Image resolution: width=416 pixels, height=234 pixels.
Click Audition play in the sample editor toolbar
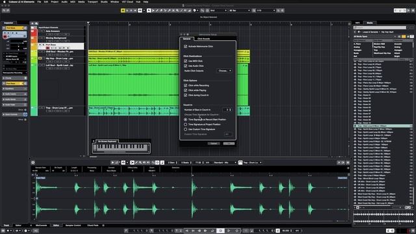click(x=112, y=162)
